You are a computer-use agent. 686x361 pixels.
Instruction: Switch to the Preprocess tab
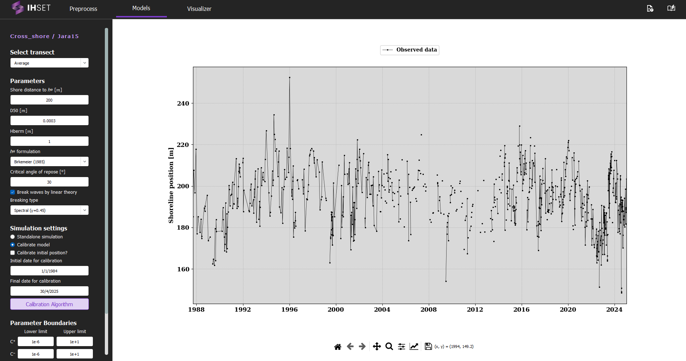tap(83, 9)
